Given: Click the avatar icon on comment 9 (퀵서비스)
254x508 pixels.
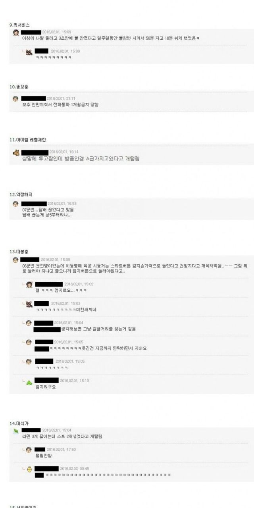Looking at the screenshot, I should coord(16,32).
